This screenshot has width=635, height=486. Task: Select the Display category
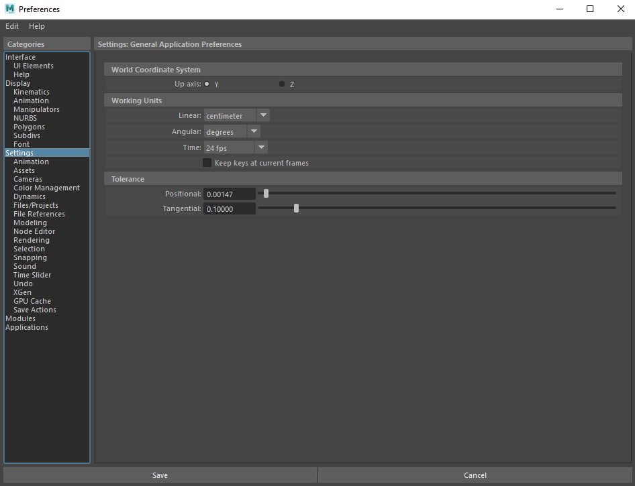click(x=18, y=83)
